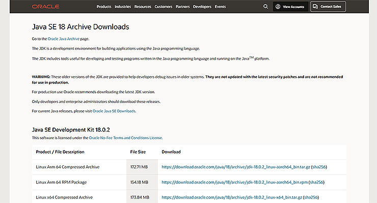Open the Developers menu
This screenshot has width=377, height=203.
point(202,7)
